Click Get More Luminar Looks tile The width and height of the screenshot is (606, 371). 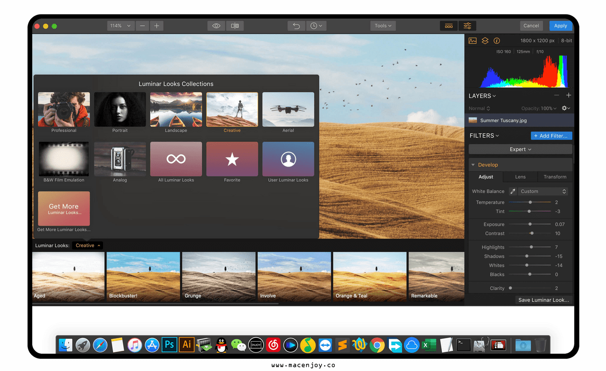pos(64,208)
